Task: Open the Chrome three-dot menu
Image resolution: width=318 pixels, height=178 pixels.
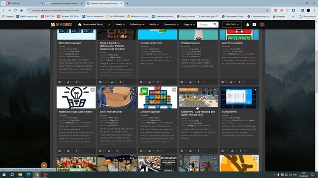Action: click(315, 10)
